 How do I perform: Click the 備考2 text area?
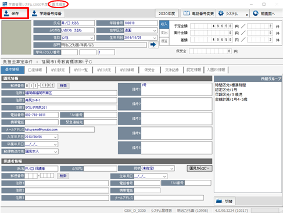coord(177,104)
